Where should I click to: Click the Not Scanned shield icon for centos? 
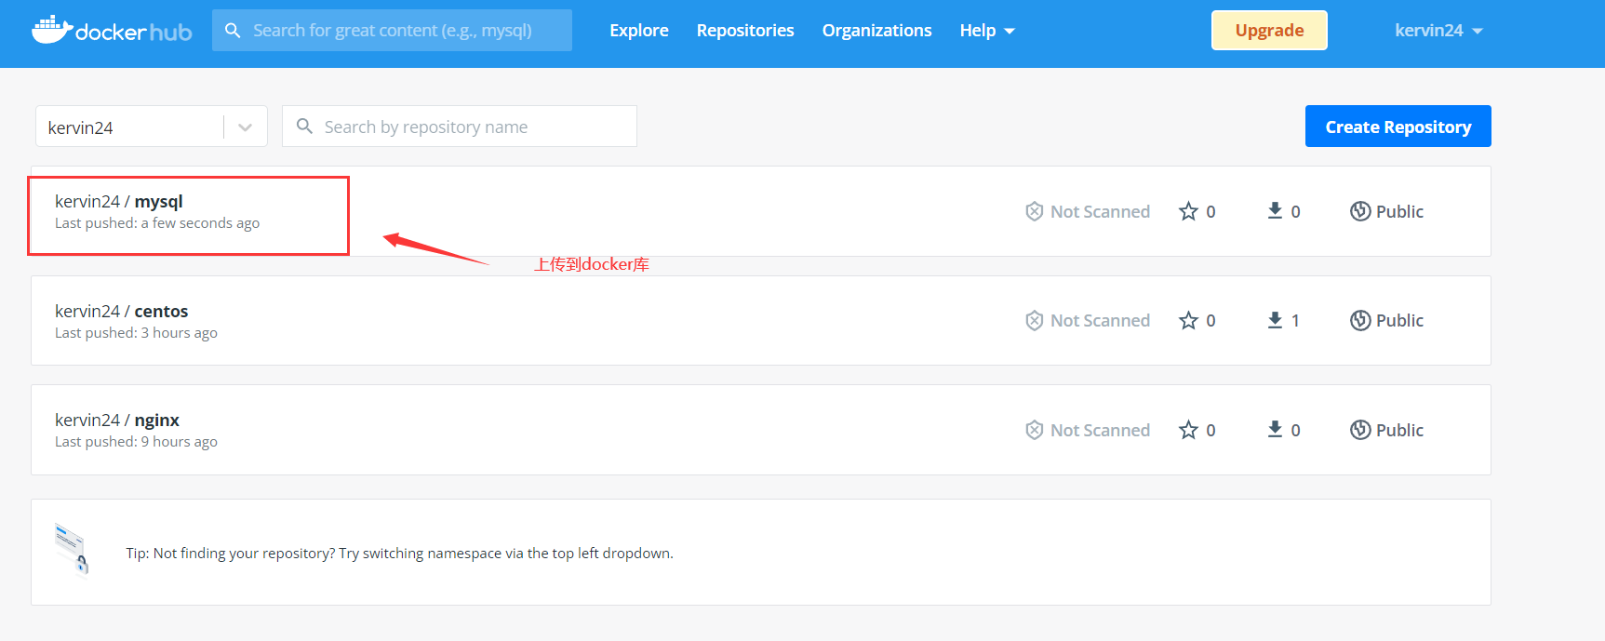tap(1034, 320)
